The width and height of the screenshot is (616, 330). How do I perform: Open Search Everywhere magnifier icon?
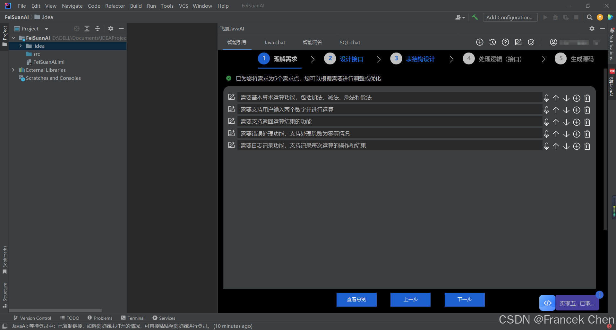[589, 17]
